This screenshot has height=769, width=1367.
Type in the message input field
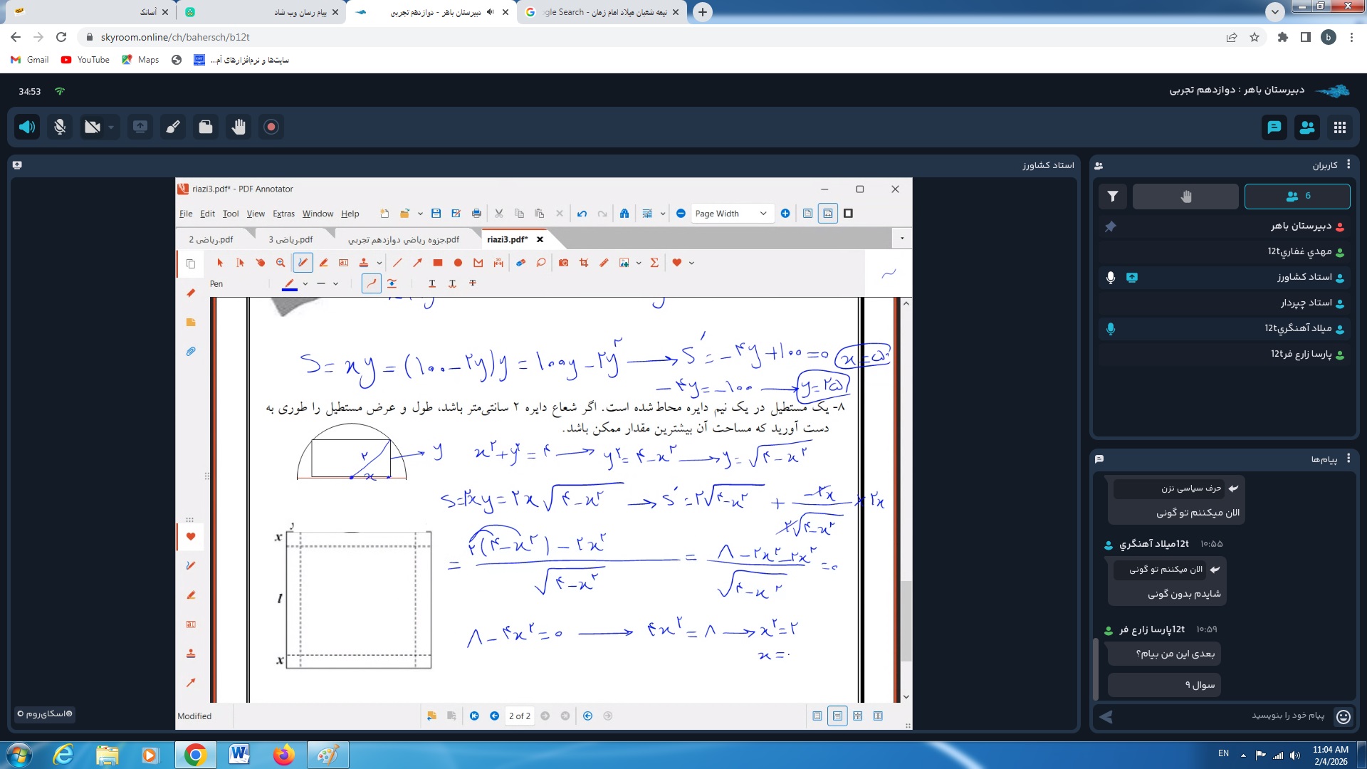(1225, 716)
